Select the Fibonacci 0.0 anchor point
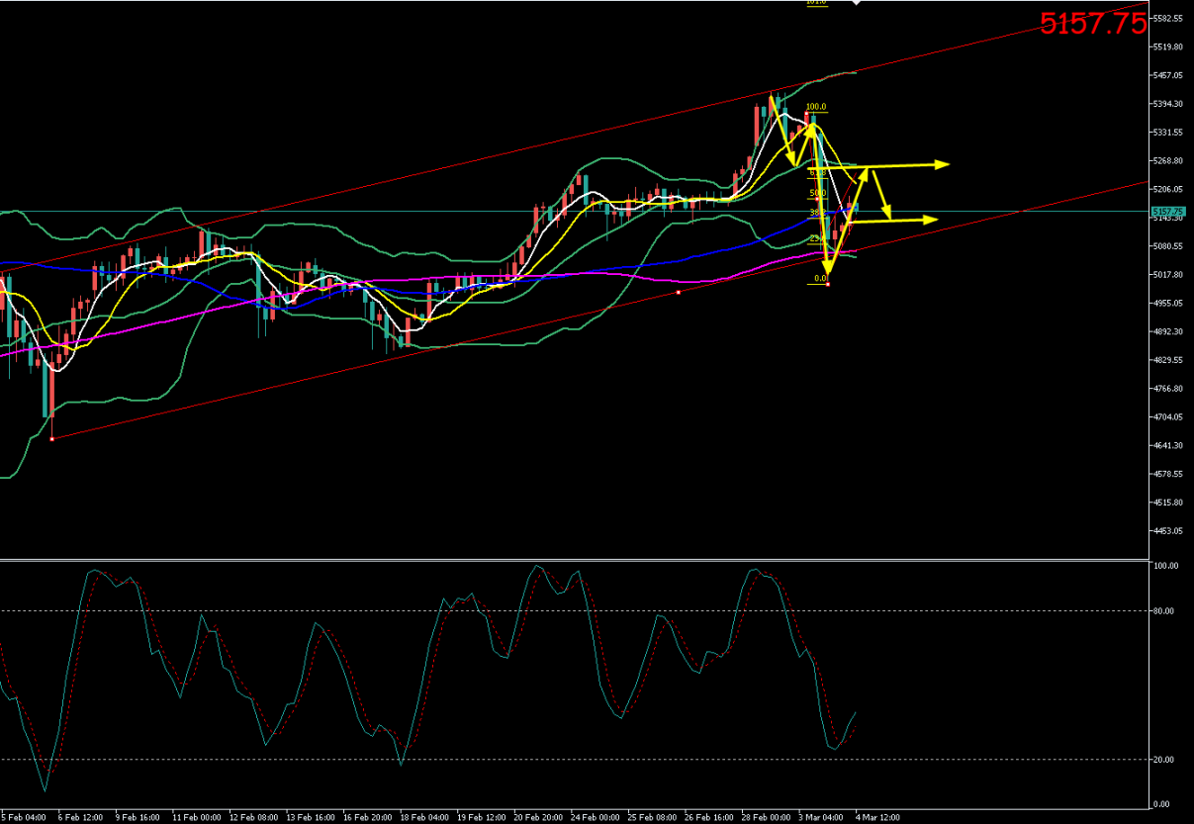The image size is (1194, 824). click(x=828, y=284)
